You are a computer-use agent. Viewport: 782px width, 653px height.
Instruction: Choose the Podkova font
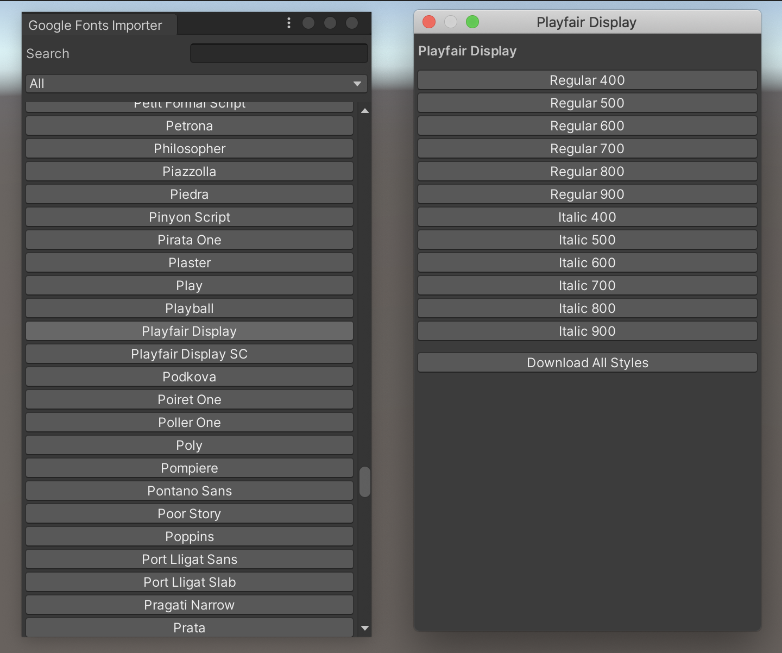tap(190, 377)
